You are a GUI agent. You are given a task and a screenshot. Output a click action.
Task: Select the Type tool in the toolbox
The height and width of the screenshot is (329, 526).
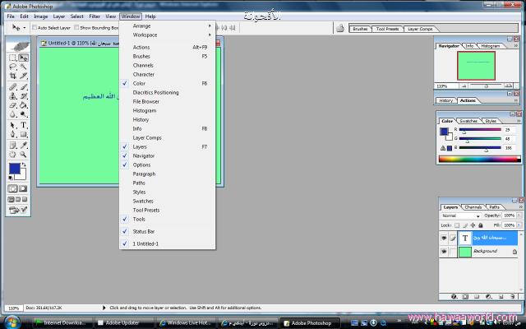[23, 125]
